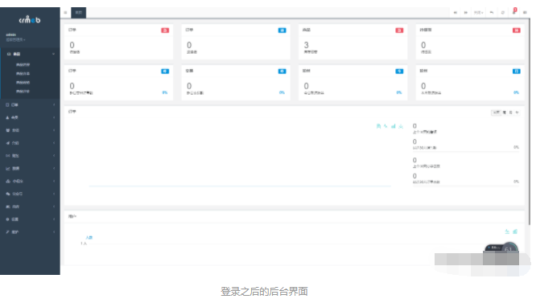Click the hamburger icon to collapse sidebar
536x299 pixels.
pos(65,13)
